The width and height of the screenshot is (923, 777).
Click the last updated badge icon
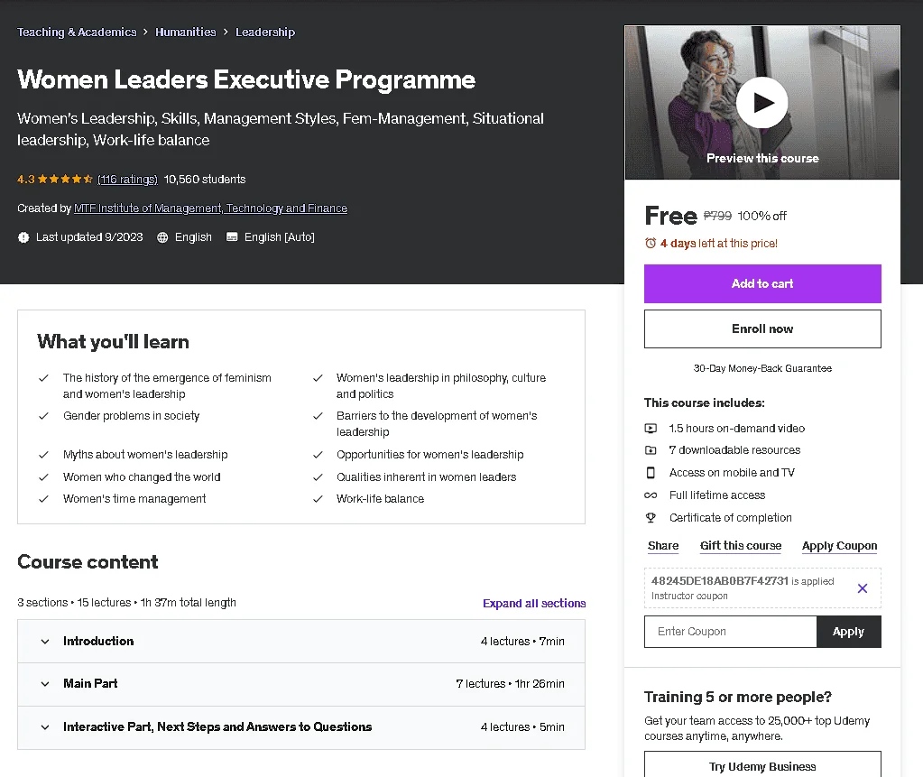point(23,237)
